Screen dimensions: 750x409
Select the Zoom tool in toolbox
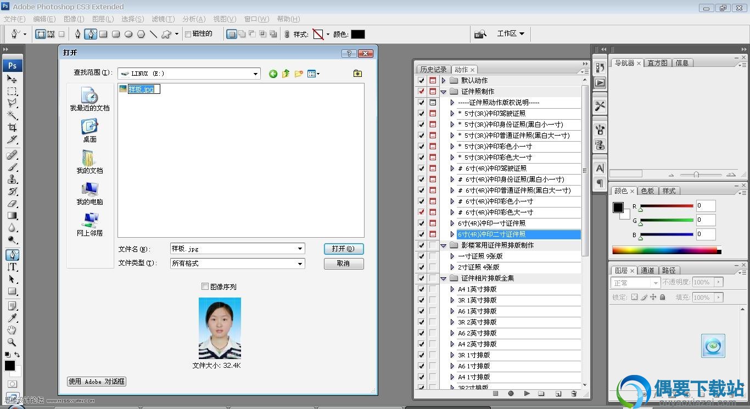[12, 342]
